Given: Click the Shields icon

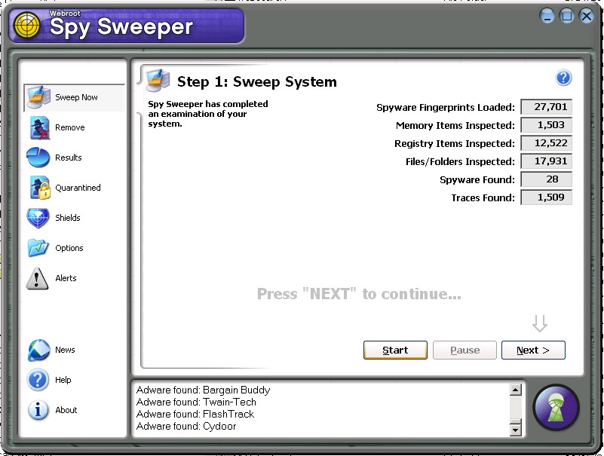Looking at the screenshot, I should pos(38,218).
